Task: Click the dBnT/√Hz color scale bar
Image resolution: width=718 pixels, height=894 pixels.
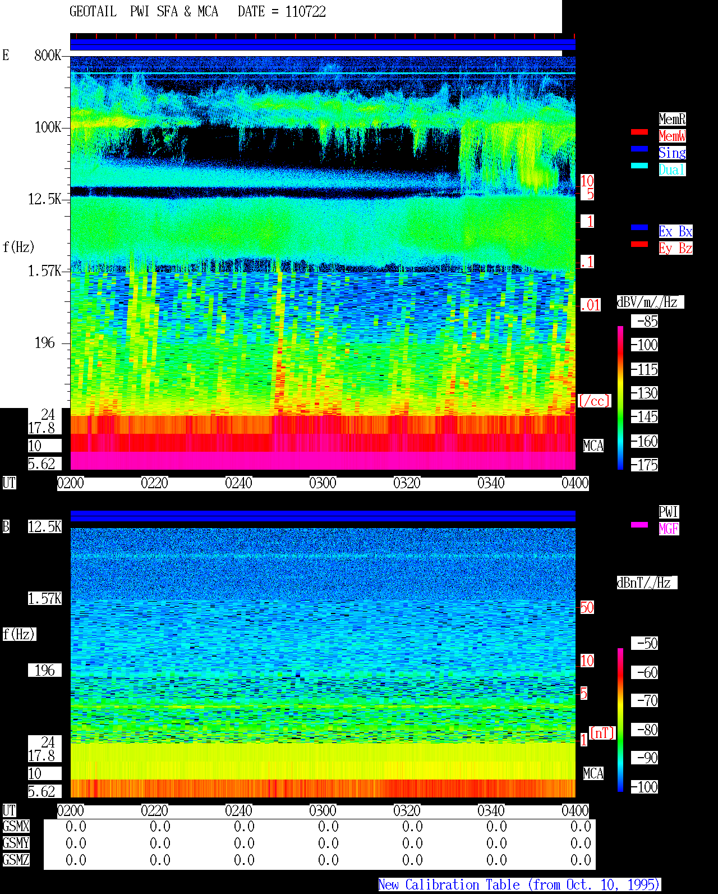Action: coord(620,720)
